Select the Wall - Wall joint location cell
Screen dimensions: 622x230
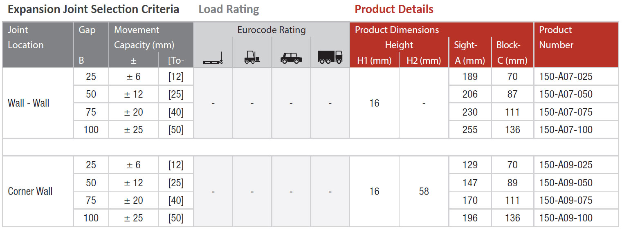point(38,103)
